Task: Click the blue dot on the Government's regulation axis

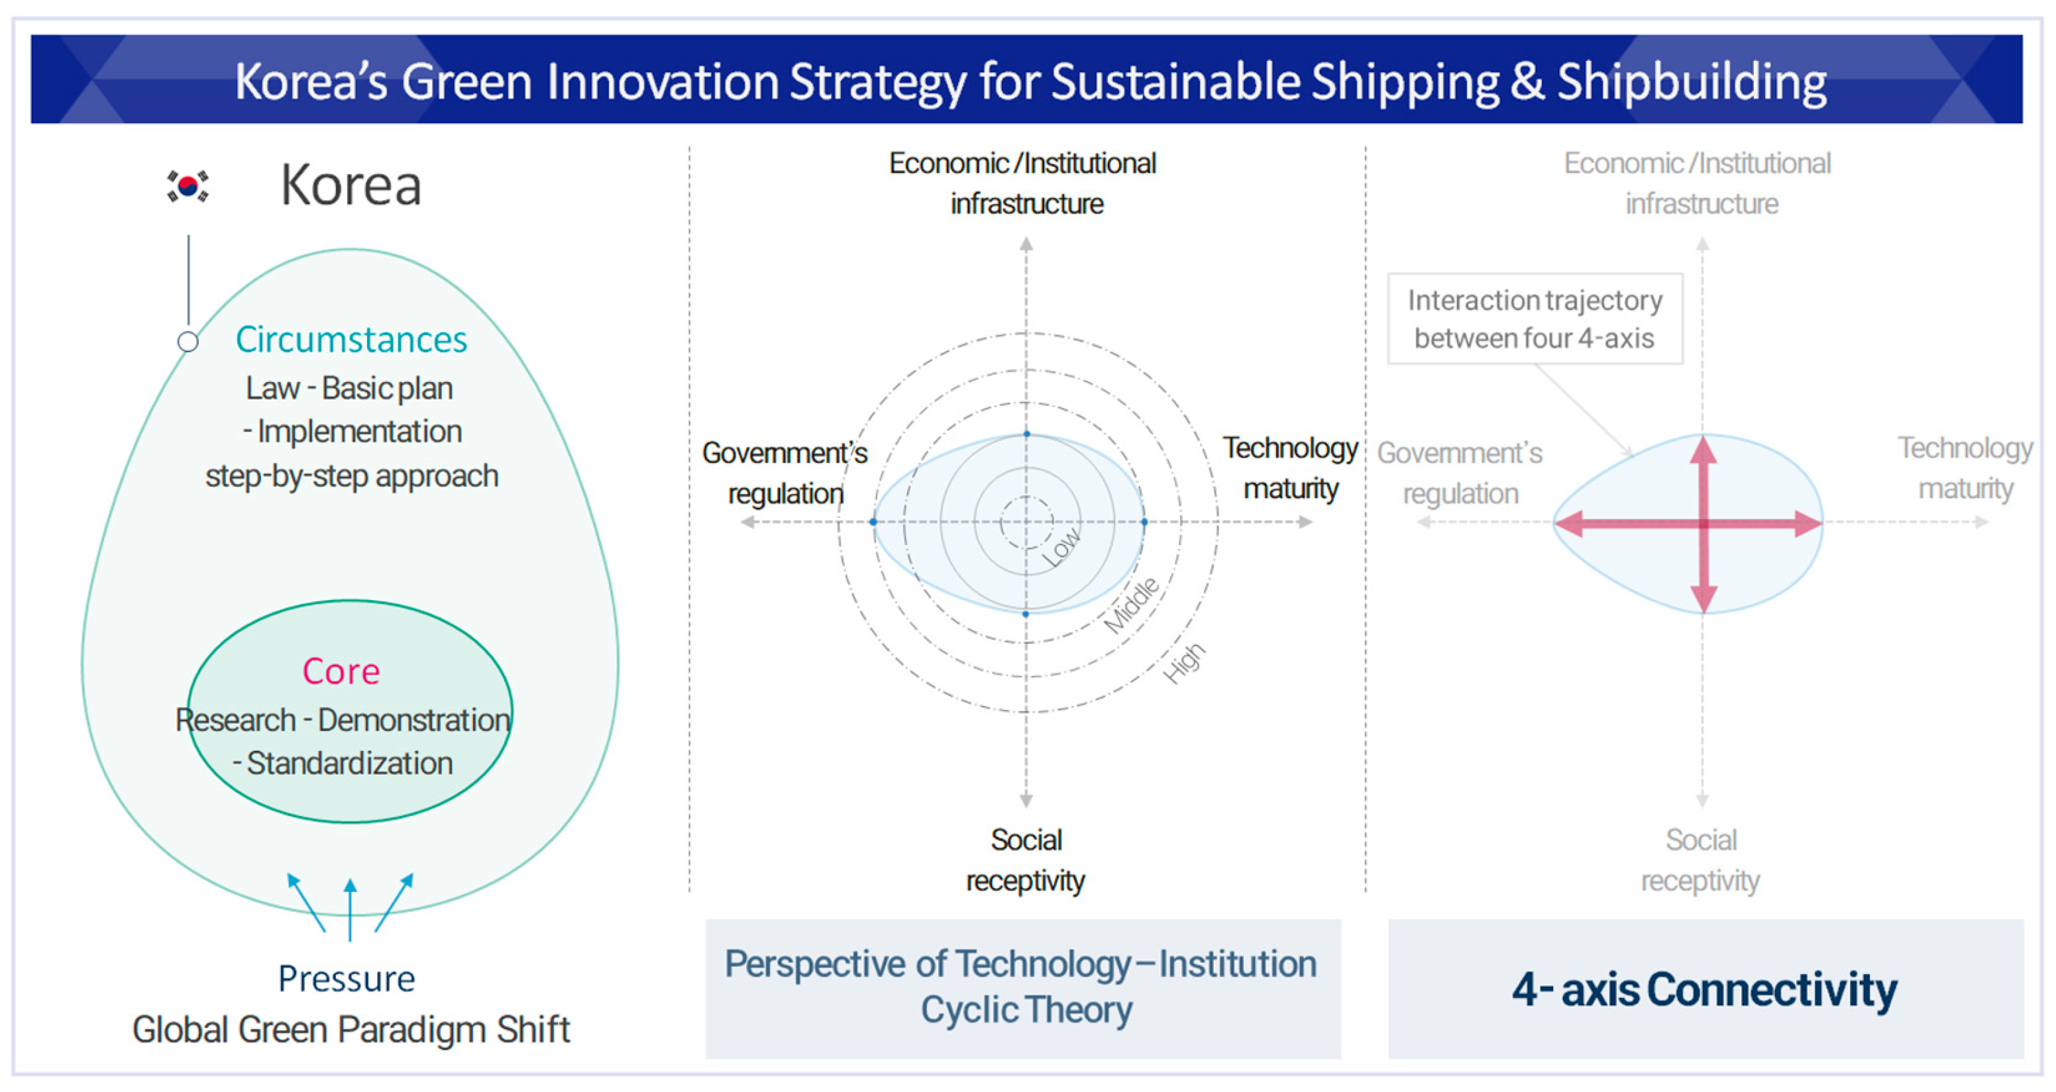Action: (873, 522)
